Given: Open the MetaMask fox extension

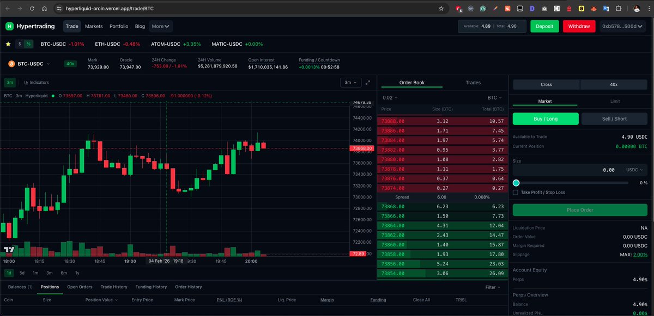Looking at the screenshot, I should (594, 9).
